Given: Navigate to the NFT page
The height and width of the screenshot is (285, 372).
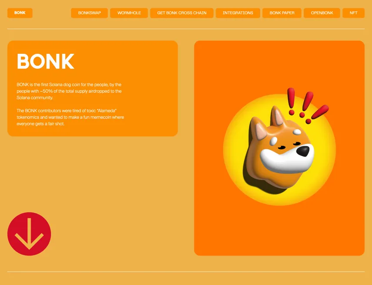Looking at the screenshot, I should pos(353,13).
